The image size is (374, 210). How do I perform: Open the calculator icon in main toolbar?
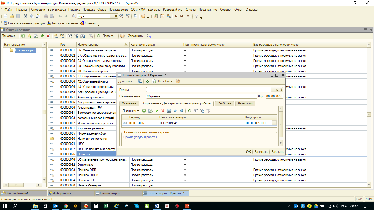156,16
